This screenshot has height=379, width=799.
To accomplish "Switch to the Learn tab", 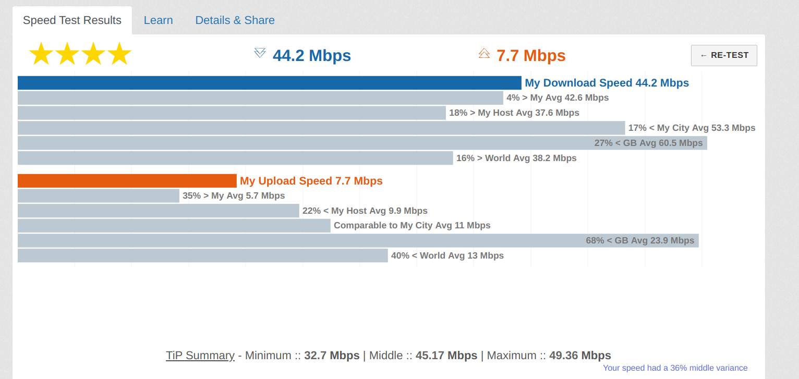I will (158, 20).
